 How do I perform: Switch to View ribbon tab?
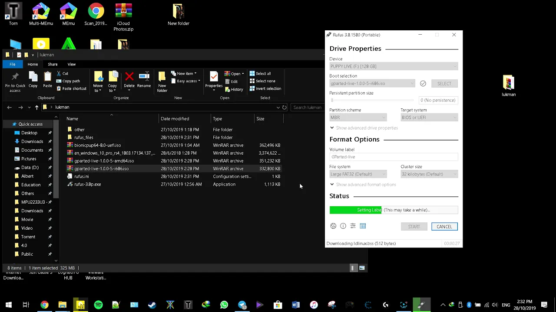point(71,64)
